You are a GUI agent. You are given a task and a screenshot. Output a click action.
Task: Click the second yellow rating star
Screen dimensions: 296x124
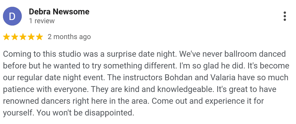pyautogui.click(x=15, y=37)
